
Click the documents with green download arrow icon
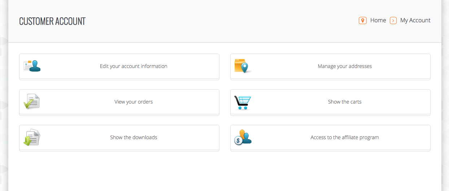pyautogui.click(x=32, y=137)
